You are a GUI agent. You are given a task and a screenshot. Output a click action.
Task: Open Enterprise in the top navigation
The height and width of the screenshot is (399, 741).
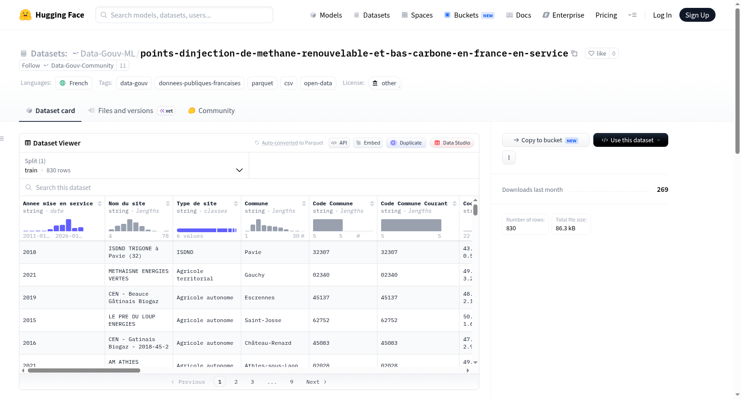[x=563, y=15]
